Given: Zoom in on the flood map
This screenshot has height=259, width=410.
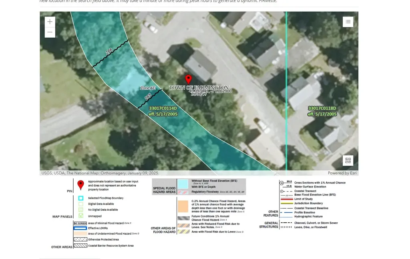Looking at the screenshot, I should pos(50,22).
